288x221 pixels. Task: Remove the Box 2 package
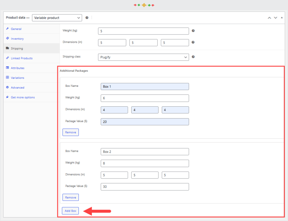click(70, 197)
